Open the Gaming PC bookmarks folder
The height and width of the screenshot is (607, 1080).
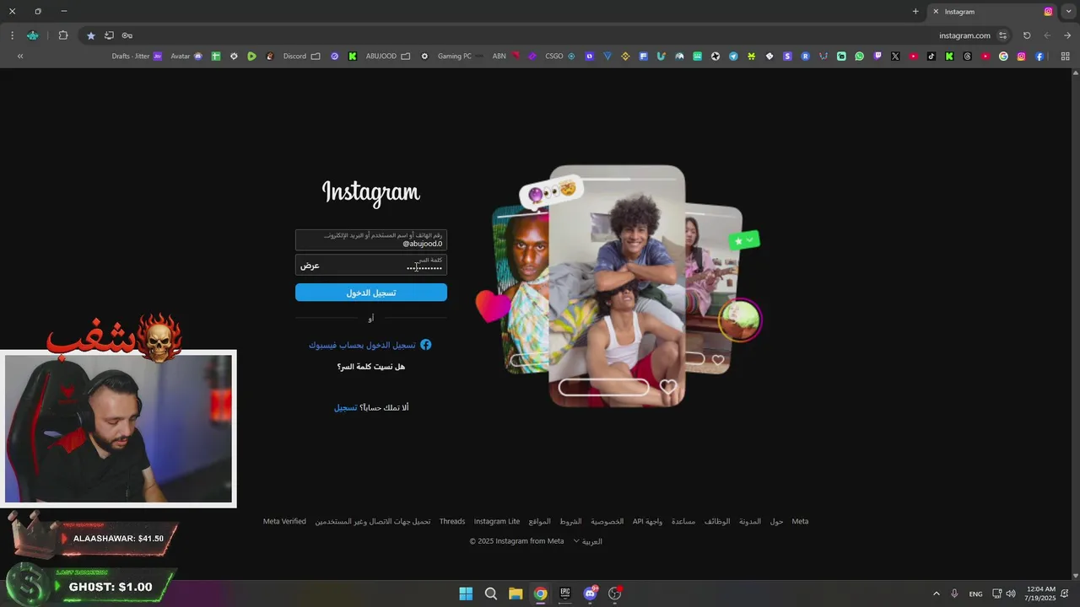coord(461,56)
